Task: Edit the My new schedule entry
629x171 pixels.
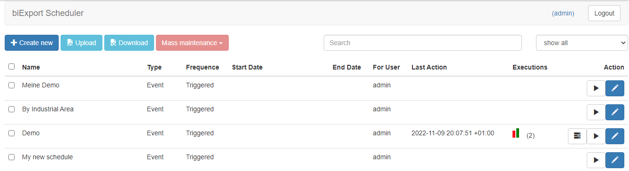Action: (615, 160)
